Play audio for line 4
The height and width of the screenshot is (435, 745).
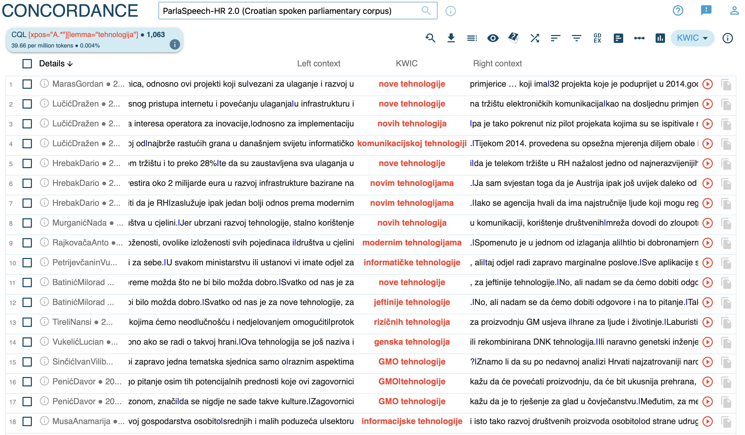coord(707,144)
